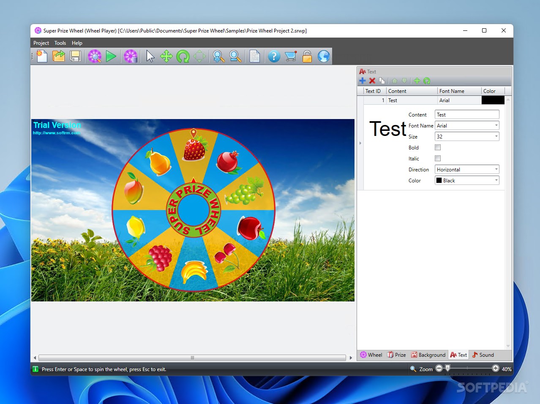Image resolution: width=540 pixels, height=404 pixels.
Task: Click the large Test preview text
Action: [387, 129]
